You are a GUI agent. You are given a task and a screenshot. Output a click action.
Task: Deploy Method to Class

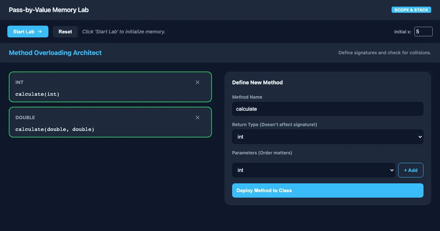(x=328, y=191)
